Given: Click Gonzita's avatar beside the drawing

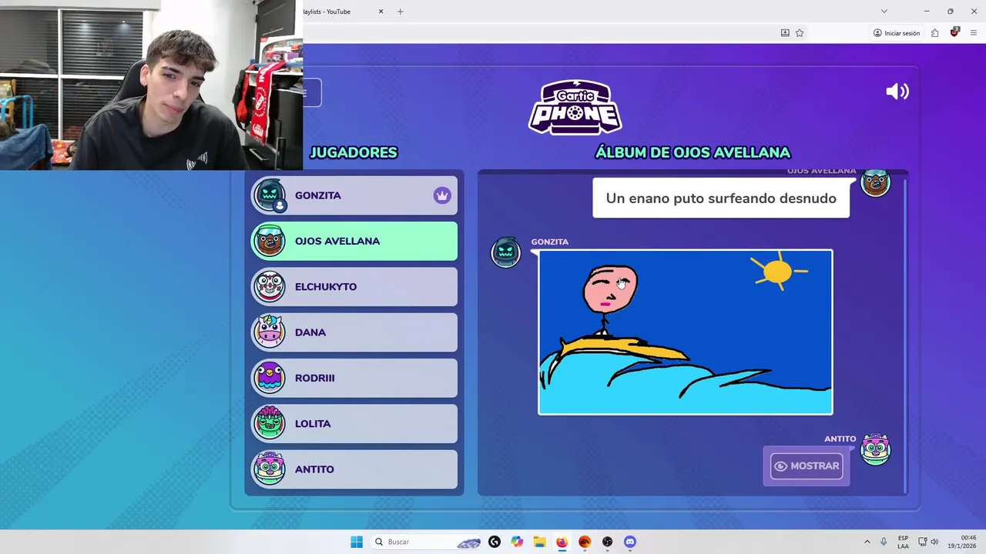Looking at the screenshot, I should click(506, 252).
